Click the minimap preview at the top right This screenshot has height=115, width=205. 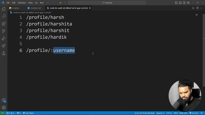(197, 15)
